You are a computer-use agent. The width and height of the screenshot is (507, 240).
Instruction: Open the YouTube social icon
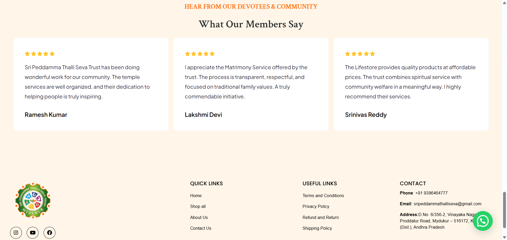coord(33,233)
